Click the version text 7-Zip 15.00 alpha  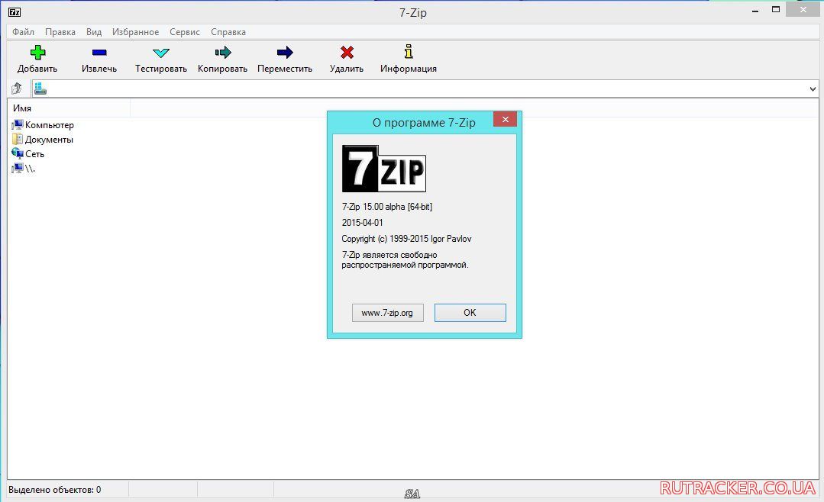point(386,207)
